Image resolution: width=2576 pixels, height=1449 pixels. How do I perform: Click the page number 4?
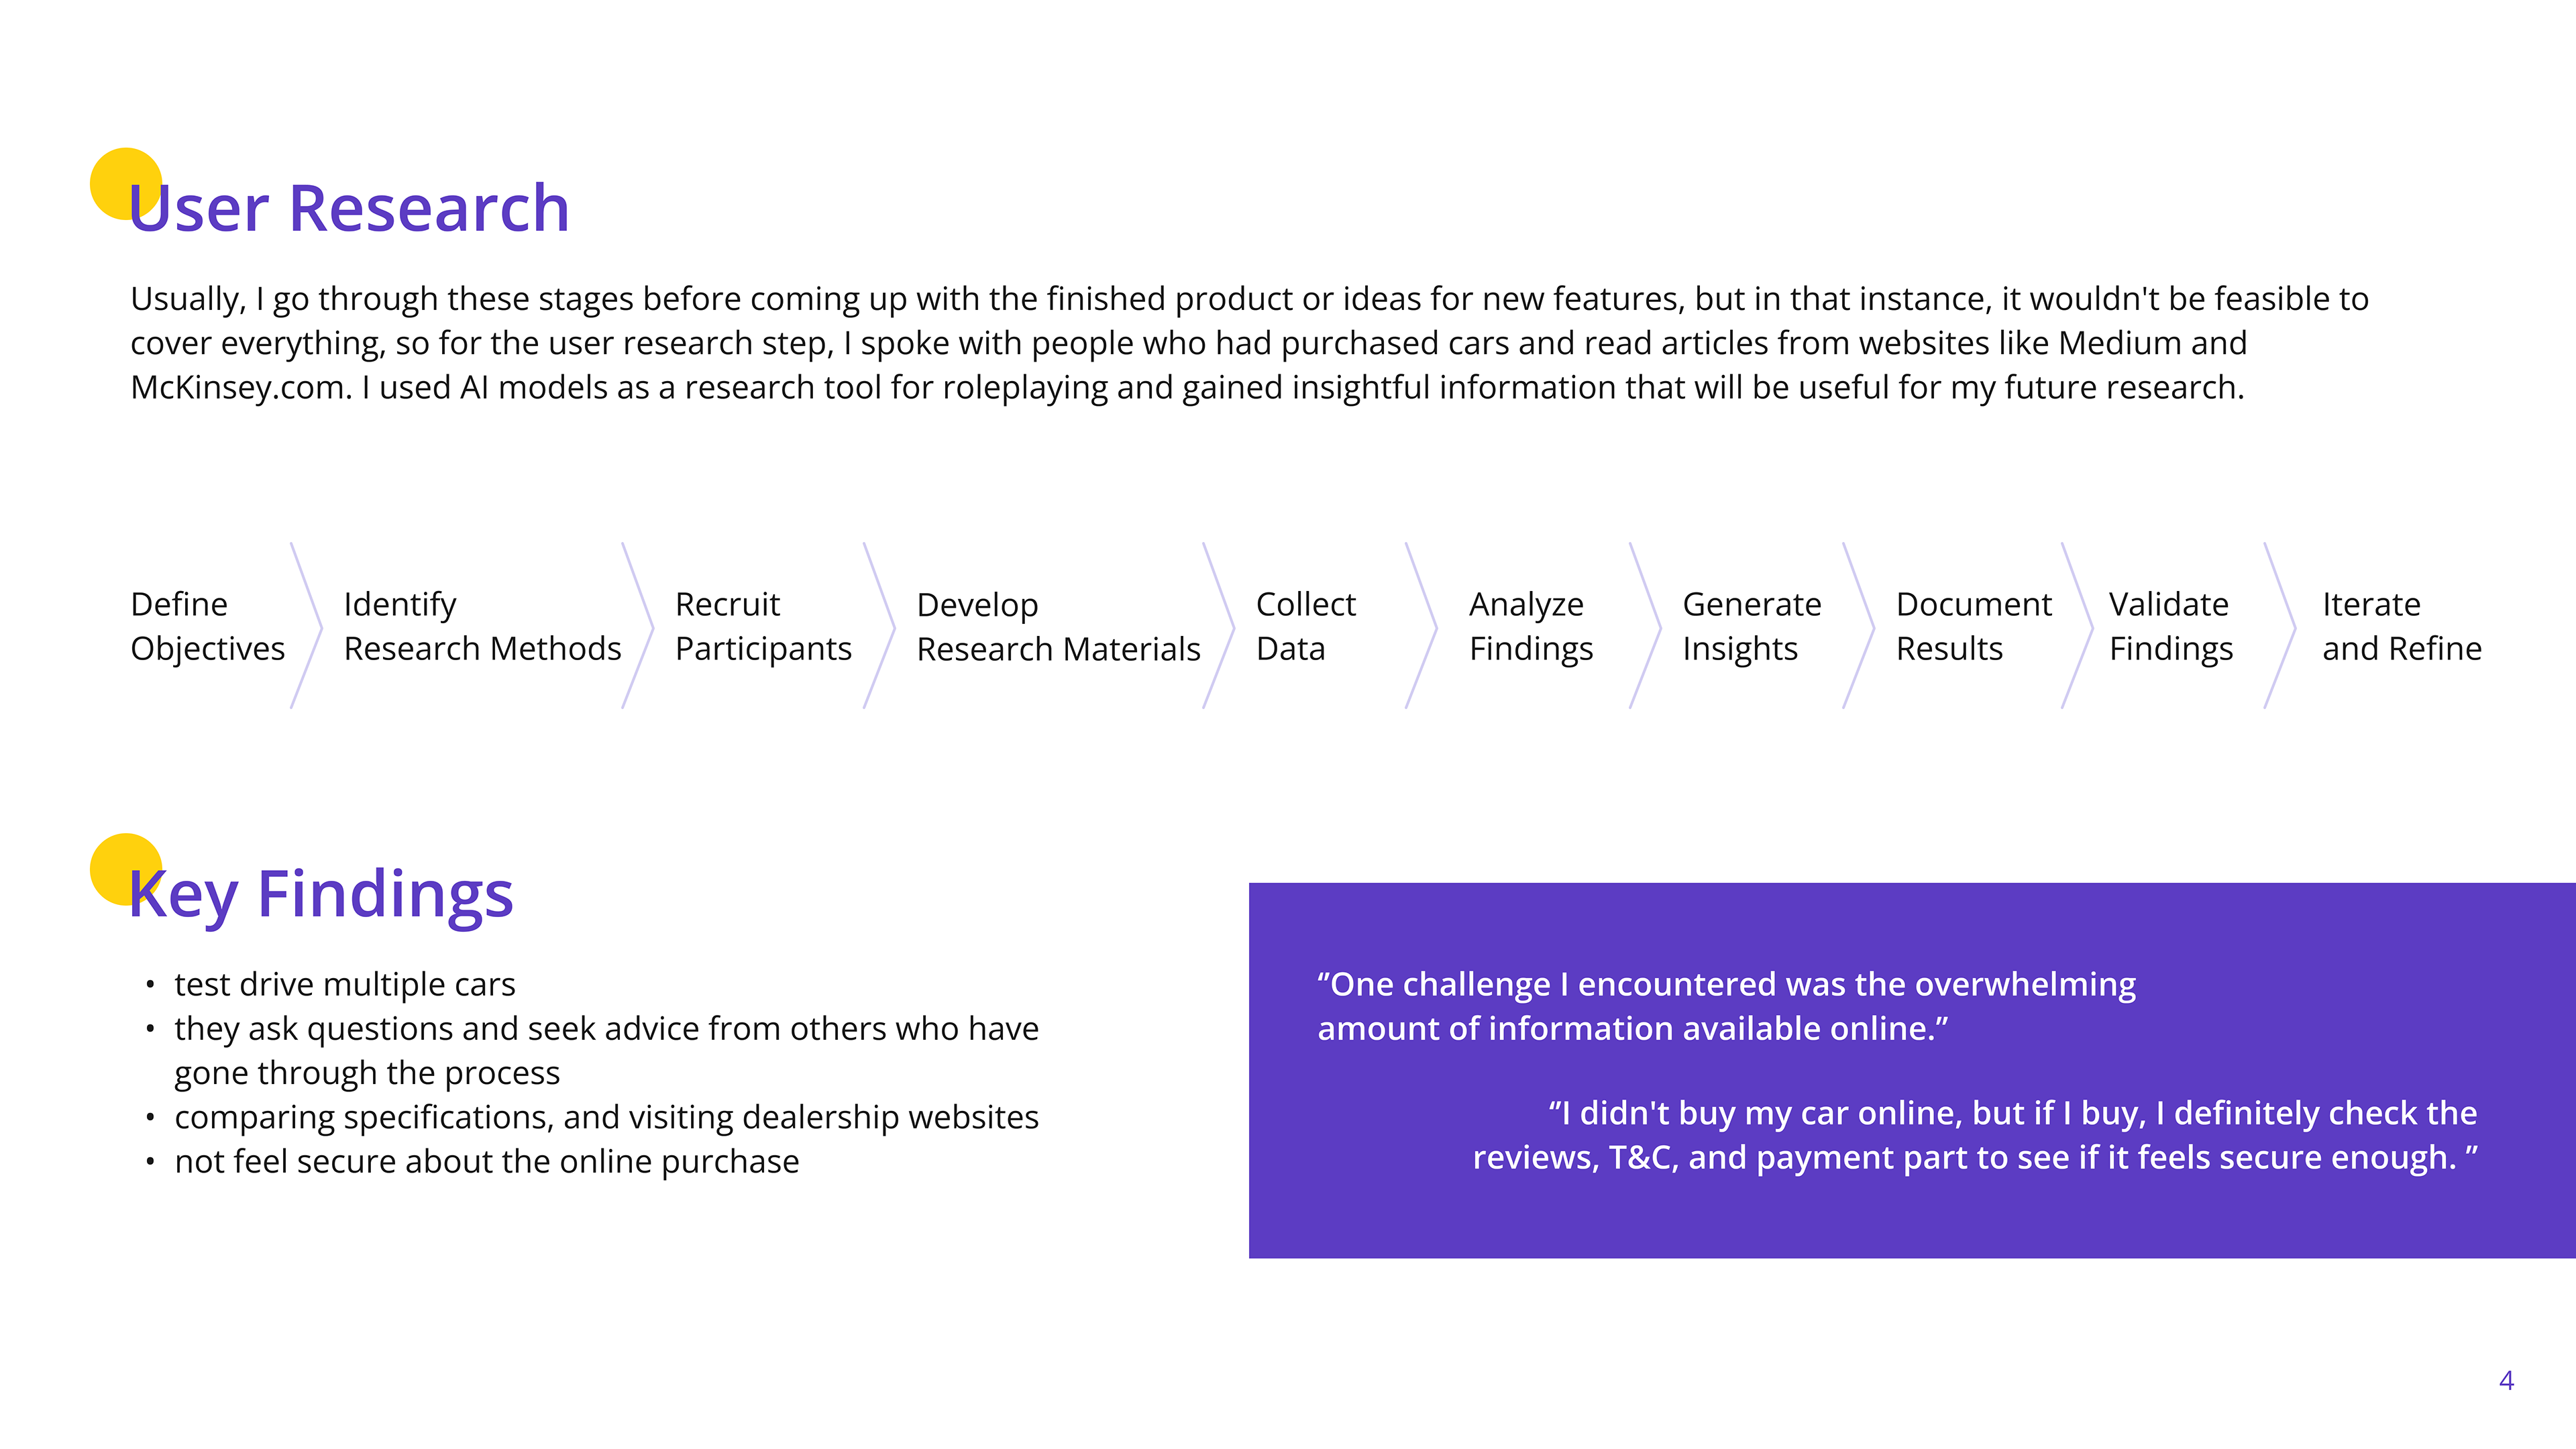pyautogui.click(x=2505, y=1380)
